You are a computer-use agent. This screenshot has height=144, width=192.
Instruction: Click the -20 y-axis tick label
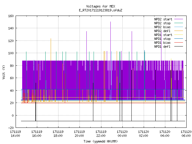coord(11,128)
